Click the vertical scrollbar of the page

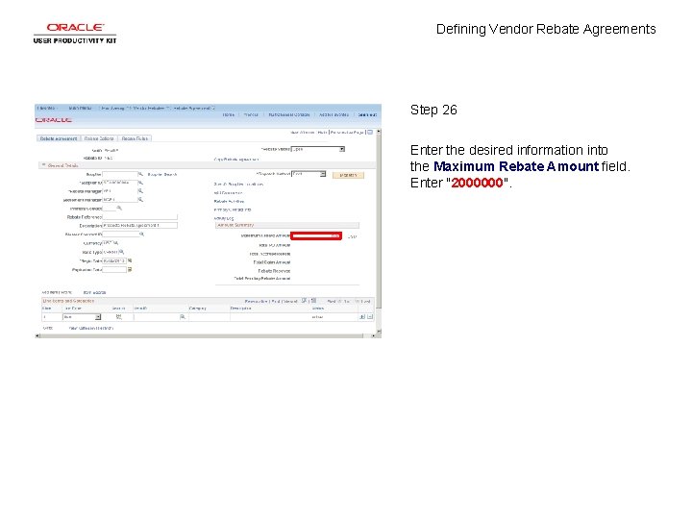[x=379, y=232]
